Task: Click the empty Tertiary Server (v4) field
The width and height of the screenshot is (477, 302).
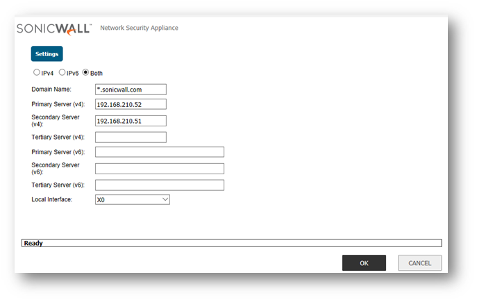Action: 131,137
